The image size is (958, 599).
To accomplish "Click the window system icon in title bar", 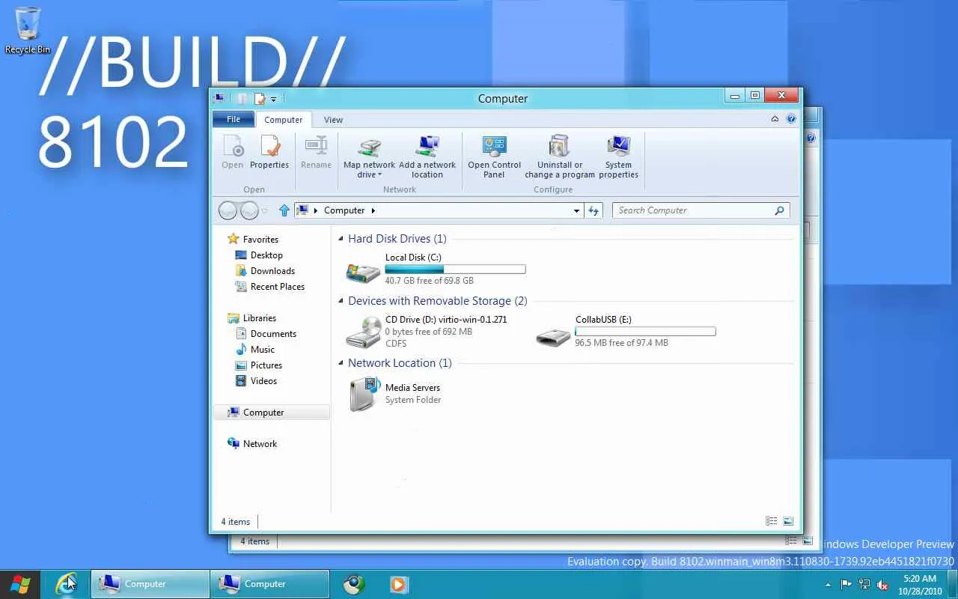I will [x=219, y=98].
